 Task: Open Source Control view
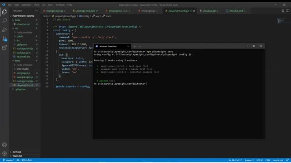pyautogui.click(x=4, y=38)
